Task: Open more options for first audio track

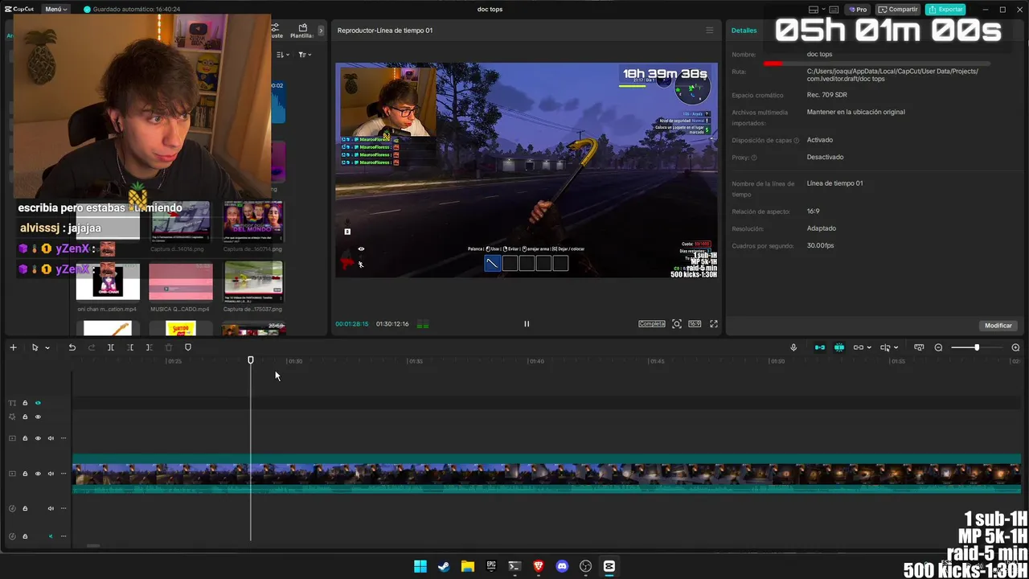Action: [x=64, y=508]
